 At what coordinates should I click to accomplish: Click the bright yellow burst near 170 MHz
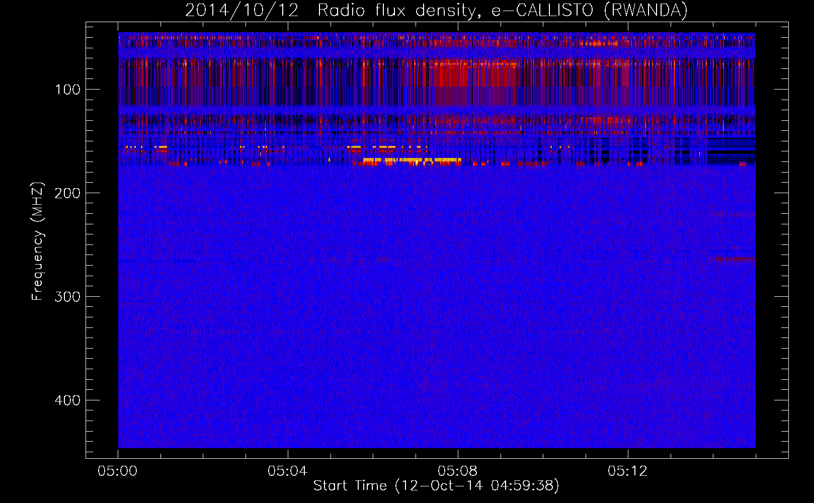tap(412, 160)
